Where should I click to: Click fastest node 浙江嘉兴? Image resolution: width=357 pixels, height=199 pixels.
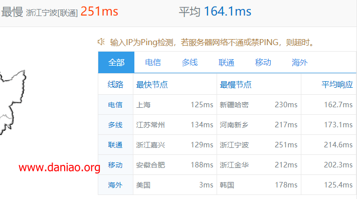[x=150, y=145]
